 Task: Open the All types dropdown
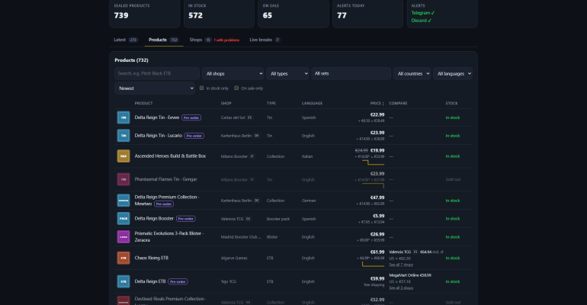[287, 74]
